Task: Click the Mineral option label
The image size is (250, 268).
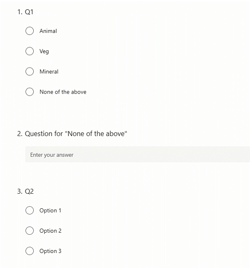Action: tap(49, 72)
